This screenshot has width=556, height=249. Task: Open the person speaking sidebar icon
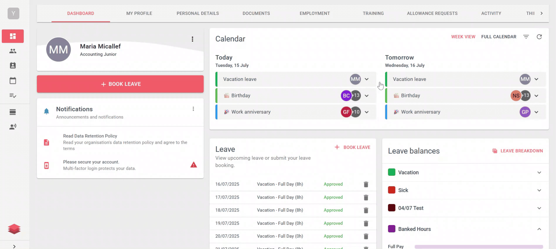pyautogui.click(x=13, y=127)
